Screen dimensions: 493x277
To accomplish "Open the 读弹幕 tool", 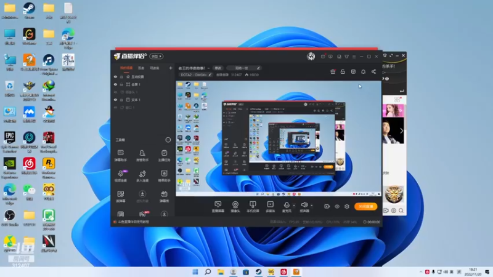I will (x=120, y=196).
